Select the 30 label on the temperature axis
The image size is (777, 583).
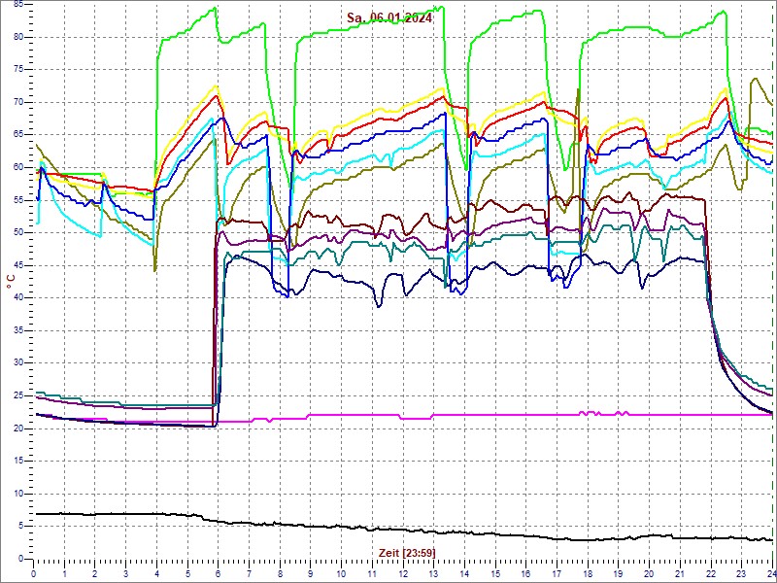pyautogui.click(x=18, y=362)
